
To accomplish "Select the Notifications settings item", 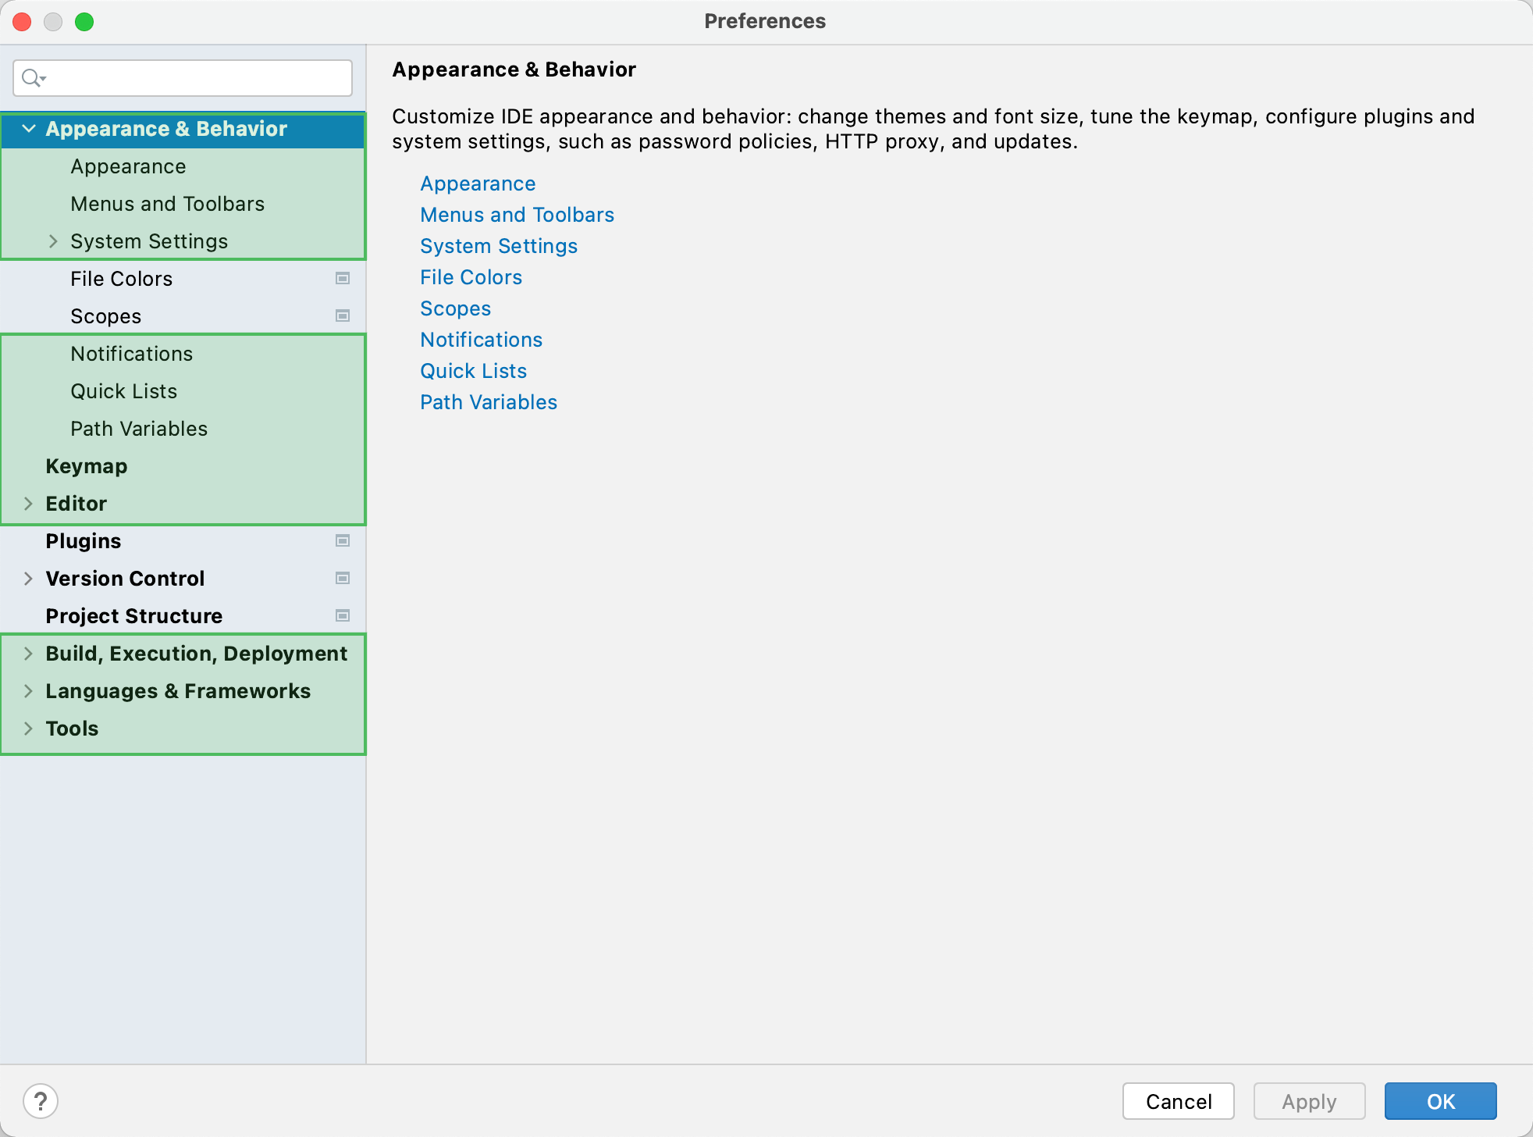I will (131, 352).
